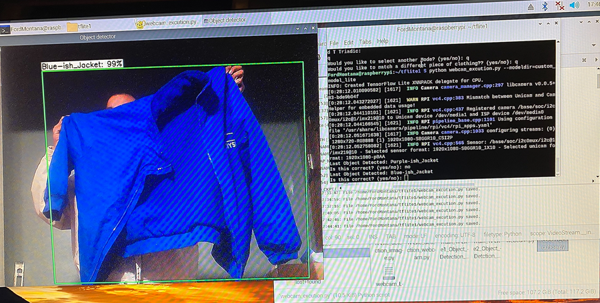The image size is (600, 303).
Task: Minimize the Object detector window
Action: 298,28
